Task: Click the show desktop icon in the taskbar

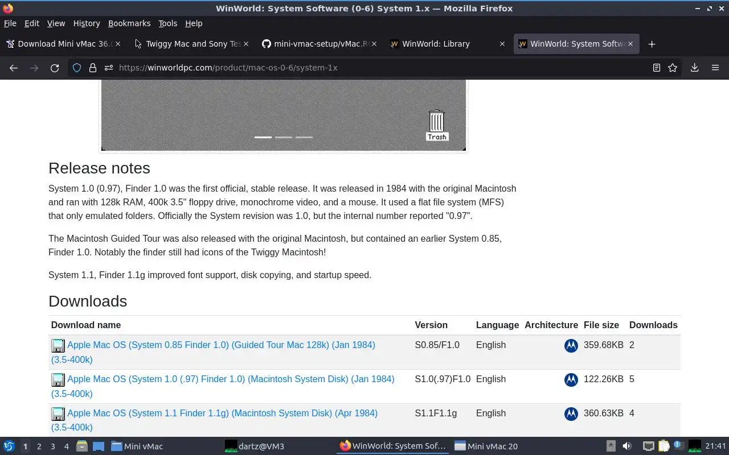Action: [98, 446]
